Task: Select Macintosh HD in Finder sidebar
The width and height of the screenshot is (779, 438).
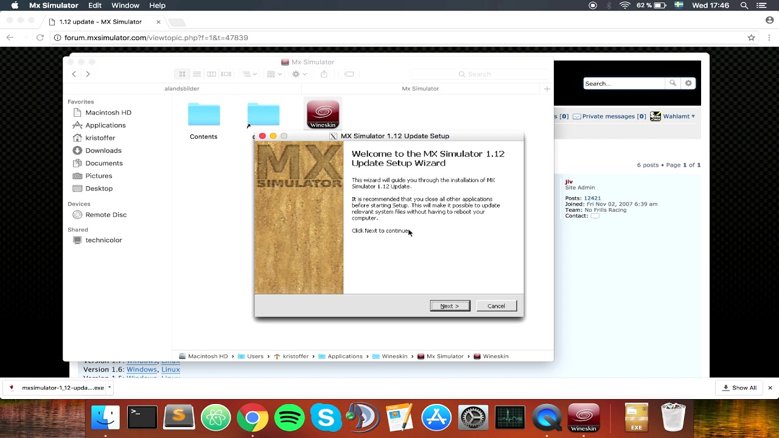Action: click(x=108, y=113)
